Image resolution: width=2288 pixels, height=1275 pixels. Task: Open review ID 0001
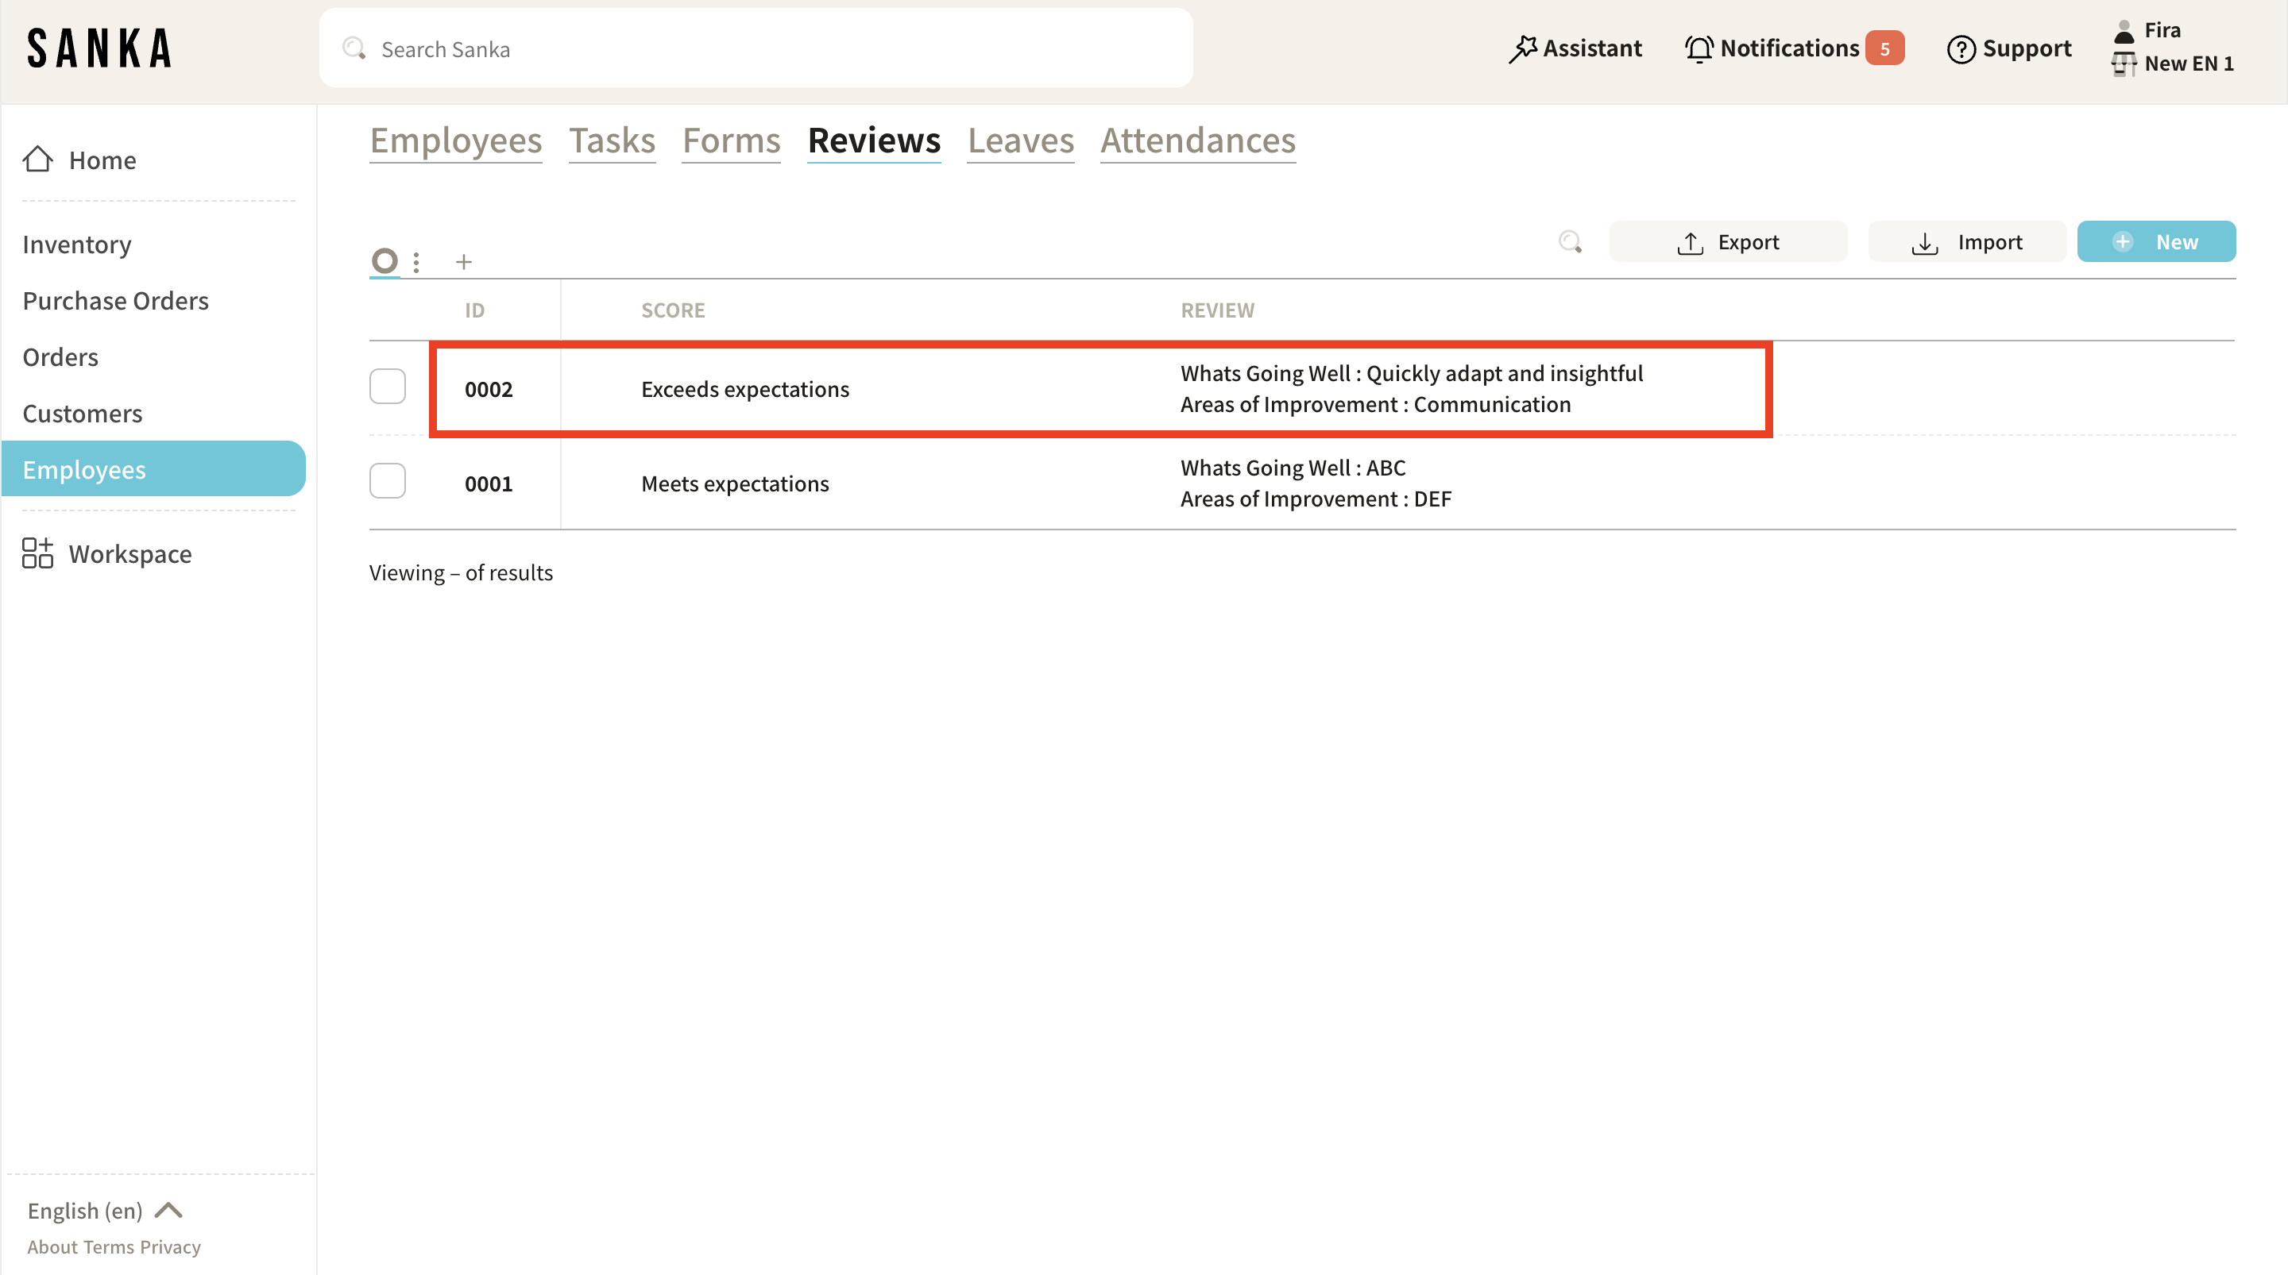tap(489, 483)
